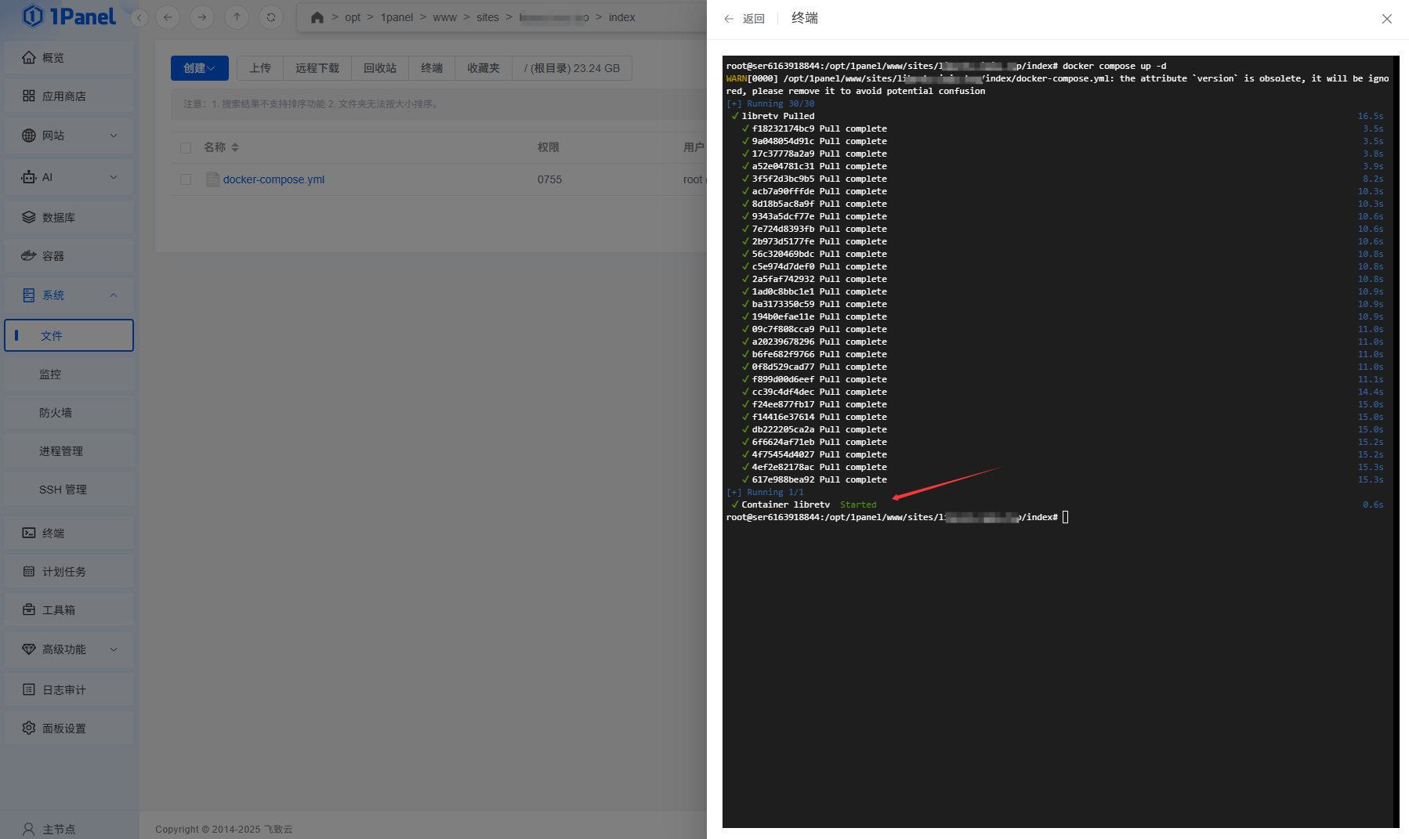Open 容器 containers section
This screenshot has height=839, width=1409.
[x=69, y=256]
